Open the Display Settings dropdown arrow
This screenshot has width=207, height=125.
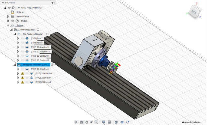(106, 122)
